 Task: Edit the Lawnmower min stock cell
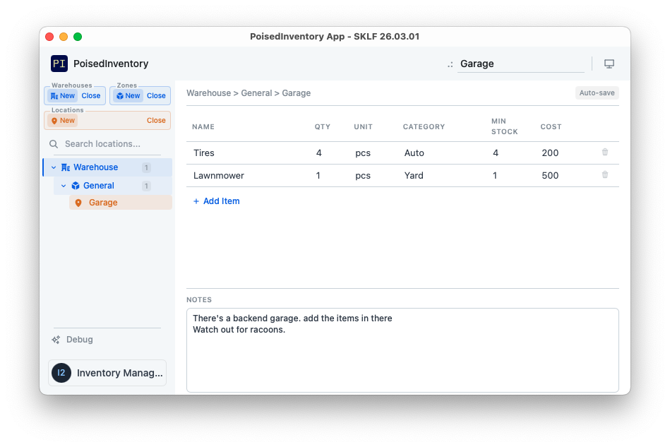click(x=495, y=176)
